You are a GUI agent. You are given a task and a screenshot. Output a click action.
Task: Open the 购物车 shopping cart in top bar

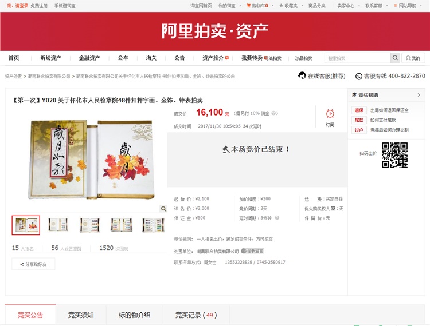(256, 6)
